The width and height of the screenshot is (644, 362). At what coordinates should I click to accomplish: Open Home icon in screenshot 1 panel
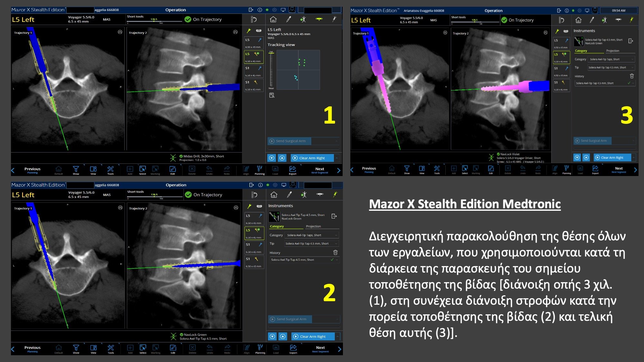coord(273,20)
